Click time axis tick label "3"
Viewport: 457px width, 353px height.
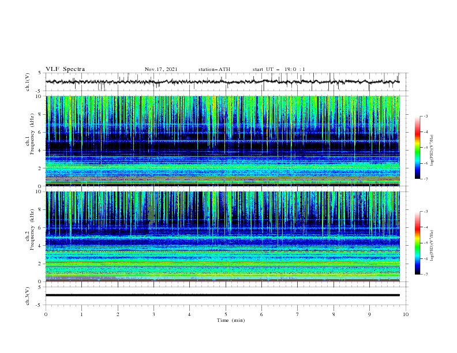coord(153,314)
